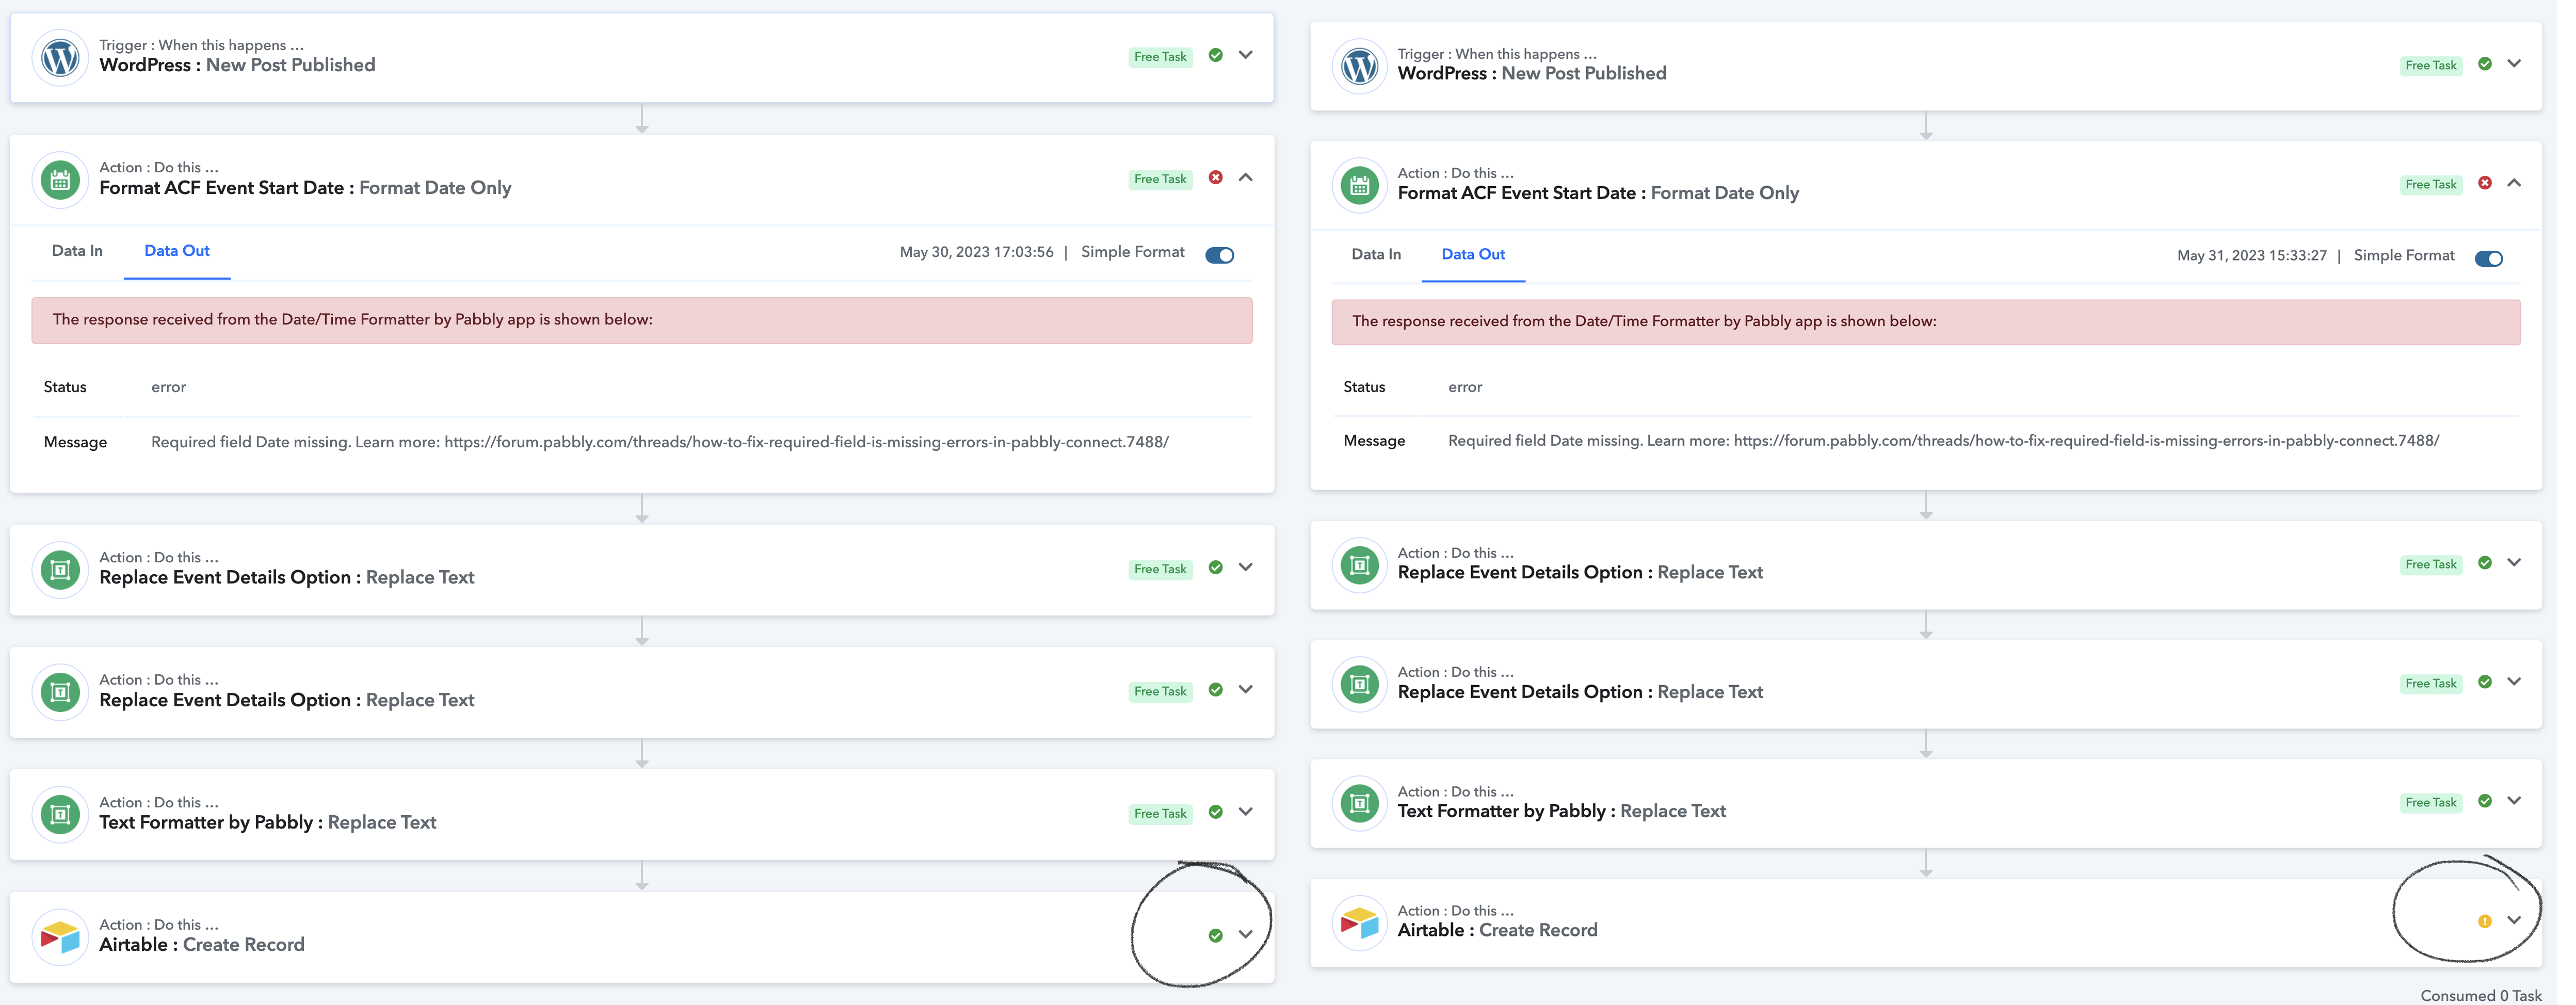Click red error status icon on right Format ACF step
The width and height of the screenshot is (2576, 1005).
coord(2484,183)
